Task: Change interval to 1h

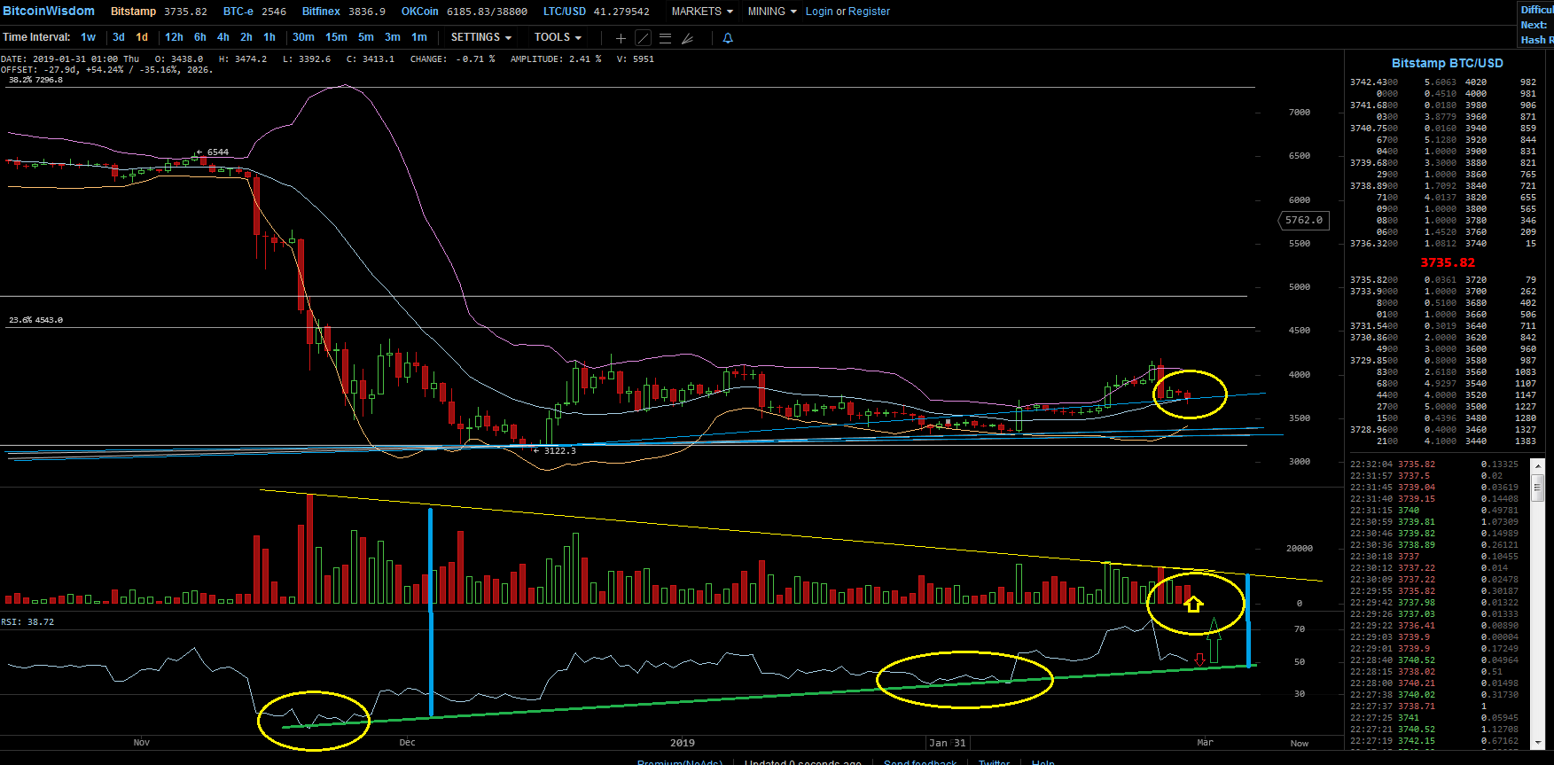Action: pyautogui.click(x=269, y=37)
